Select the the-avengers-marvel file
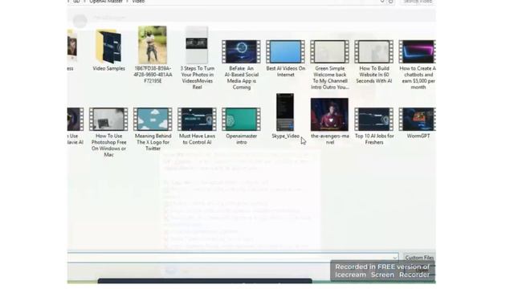This screenshot has height=289, width=514. click(330, 121)
